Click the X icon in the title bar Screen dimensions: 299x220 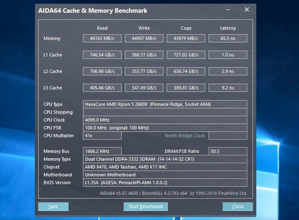(x=247, y=9)
